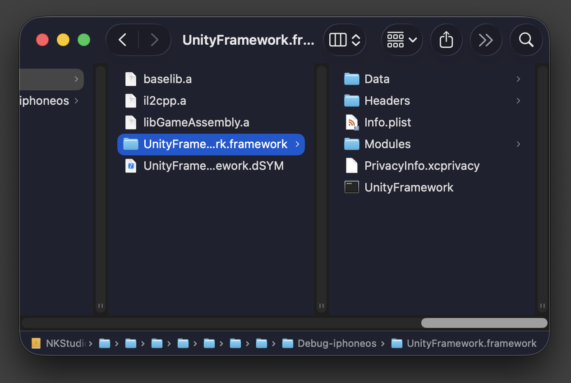Image resolution: width=571 pixels, height=383 pixels.
Task: Click chevron beside UnityFramework.framework row
Action: [297, 144]
